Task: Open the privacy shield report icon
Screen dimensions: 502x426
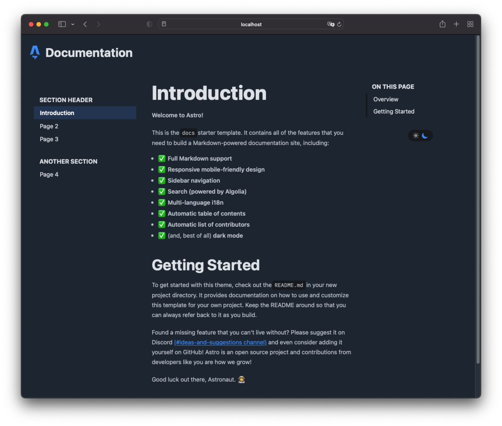Action: [x=149, y=24]
